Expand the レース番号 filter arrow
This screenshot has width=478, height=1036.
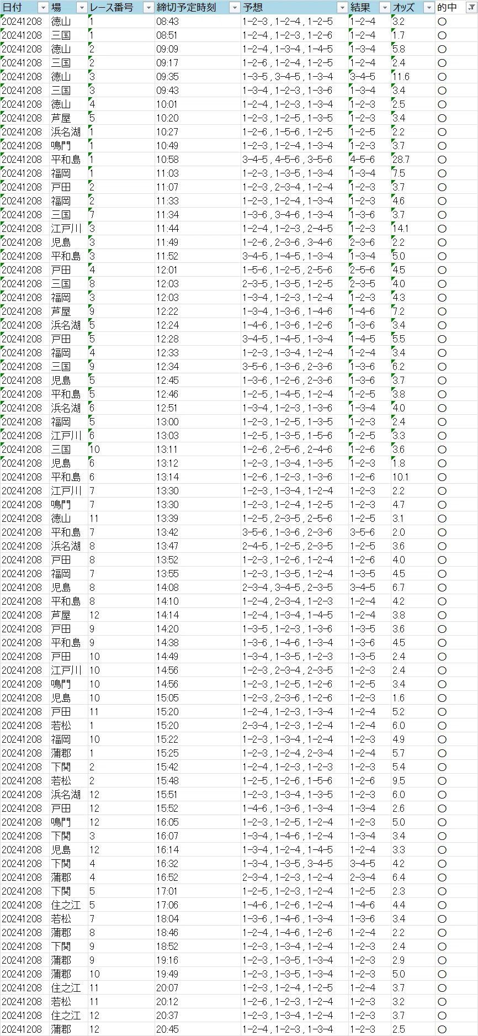tap(148, 8)
